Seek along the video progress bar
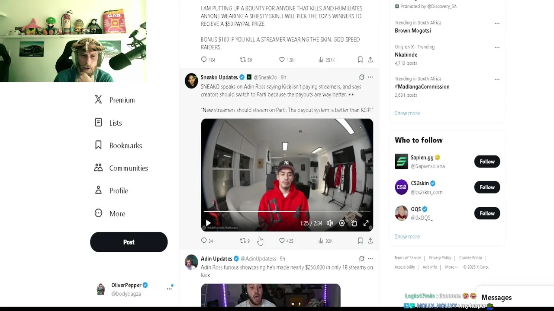This screenshot has height=311, width=554. tap(287, 212)
